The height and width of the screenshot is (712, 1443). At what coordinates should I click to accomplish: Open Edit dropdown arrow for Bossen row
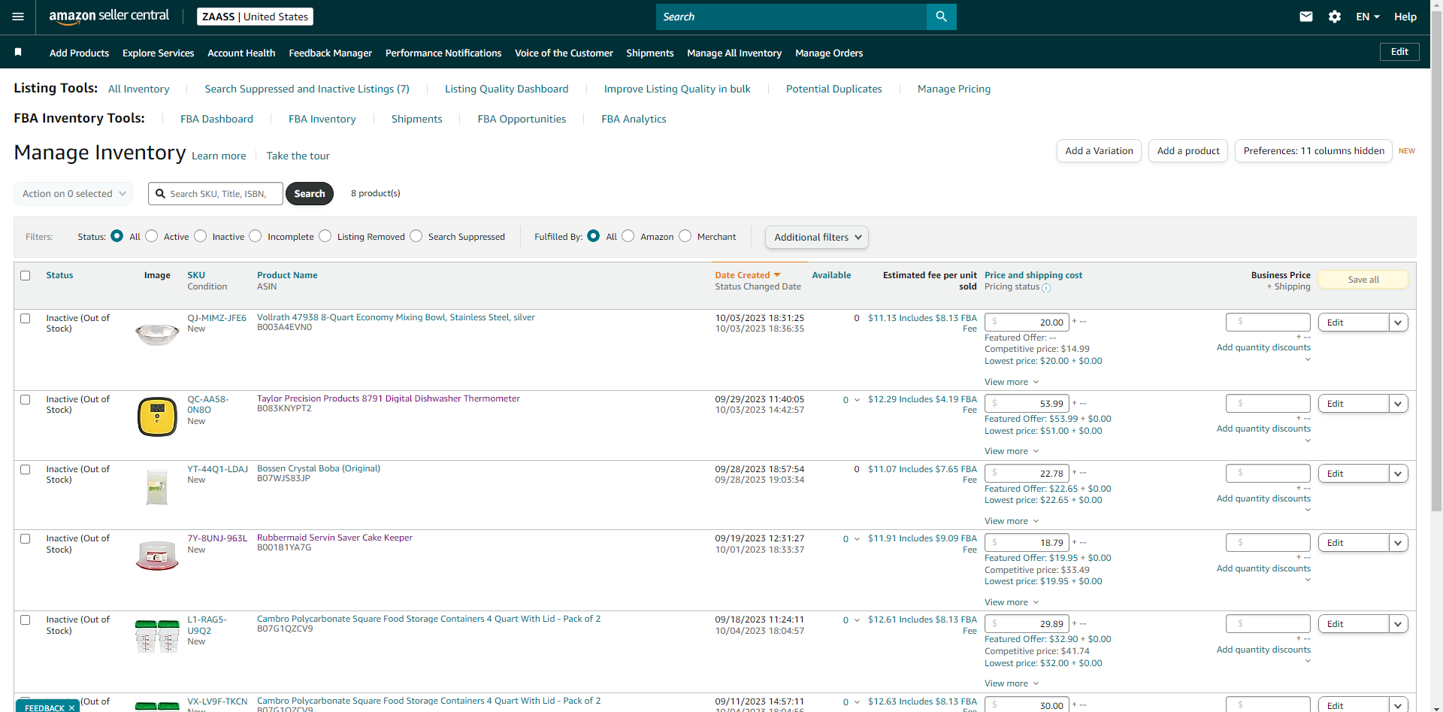point(1398,474)
